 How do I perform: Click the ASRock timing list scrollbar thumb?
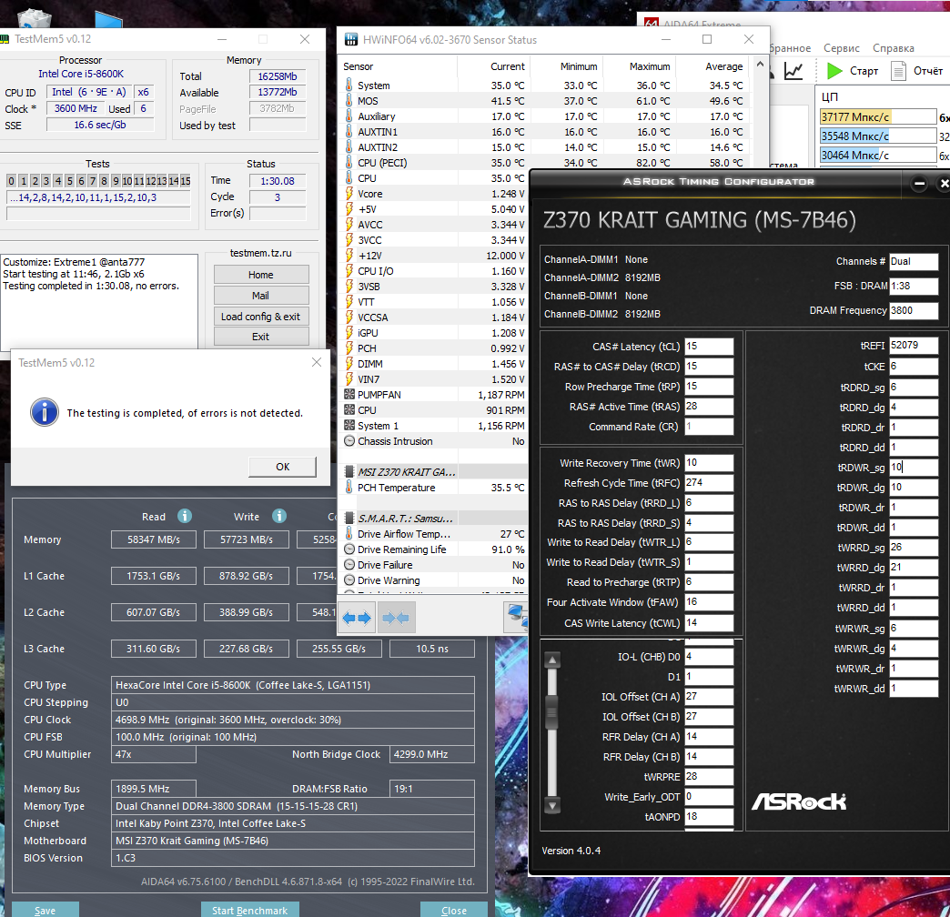point(552,713)
